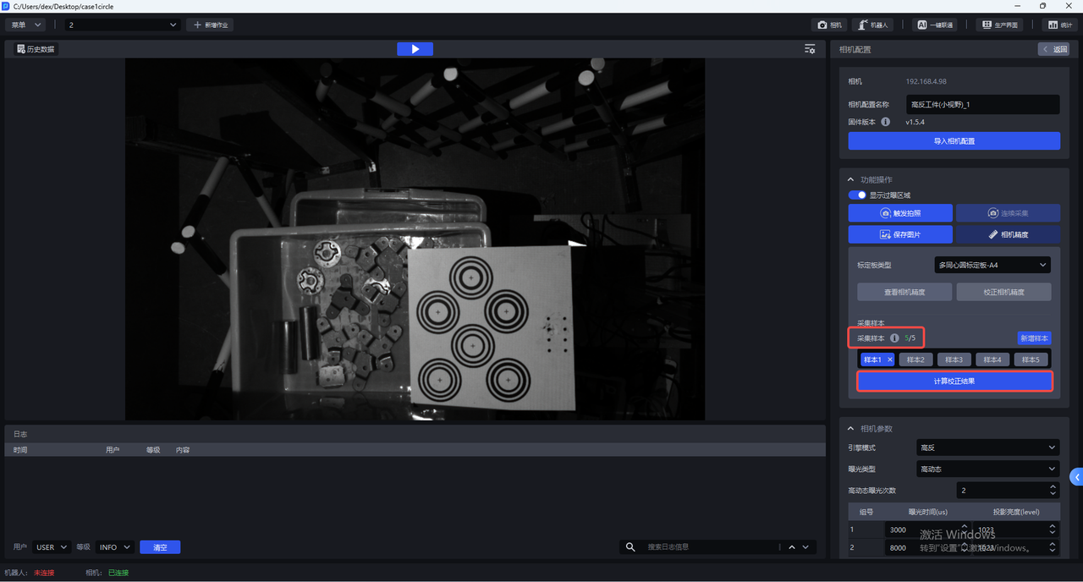Screen dimensions: 1083x582
Task: Open the log level INFO dropdown
Action: (x=114, y=547)
